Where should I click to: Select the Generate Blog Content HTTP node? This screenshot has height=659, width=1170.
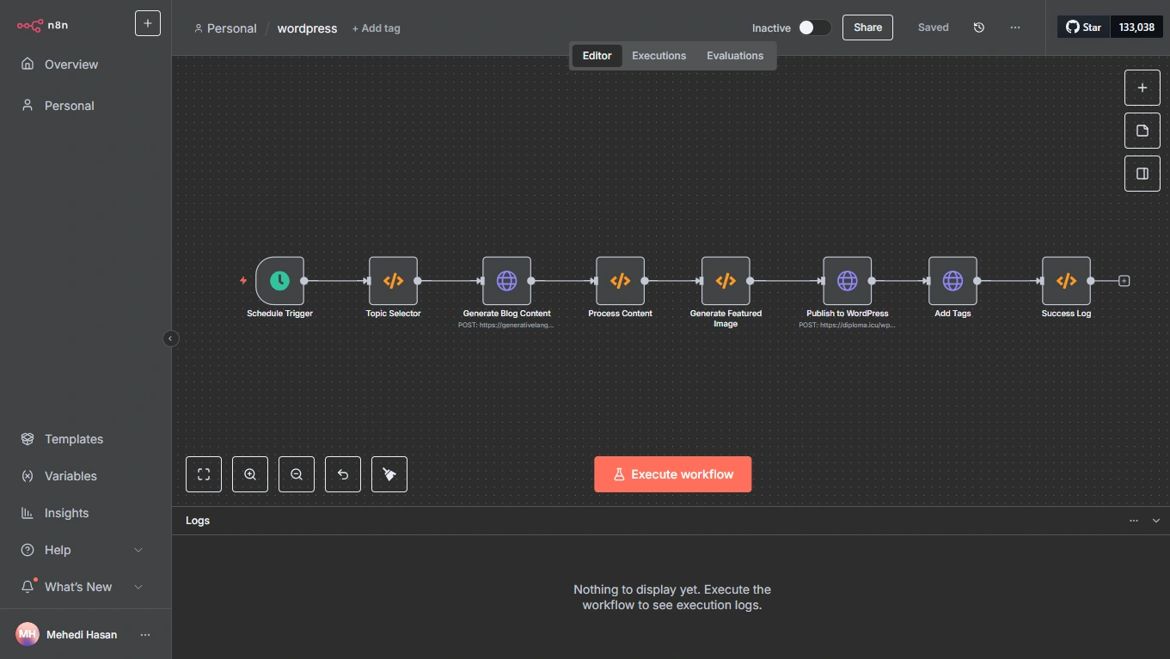(506, 281)
